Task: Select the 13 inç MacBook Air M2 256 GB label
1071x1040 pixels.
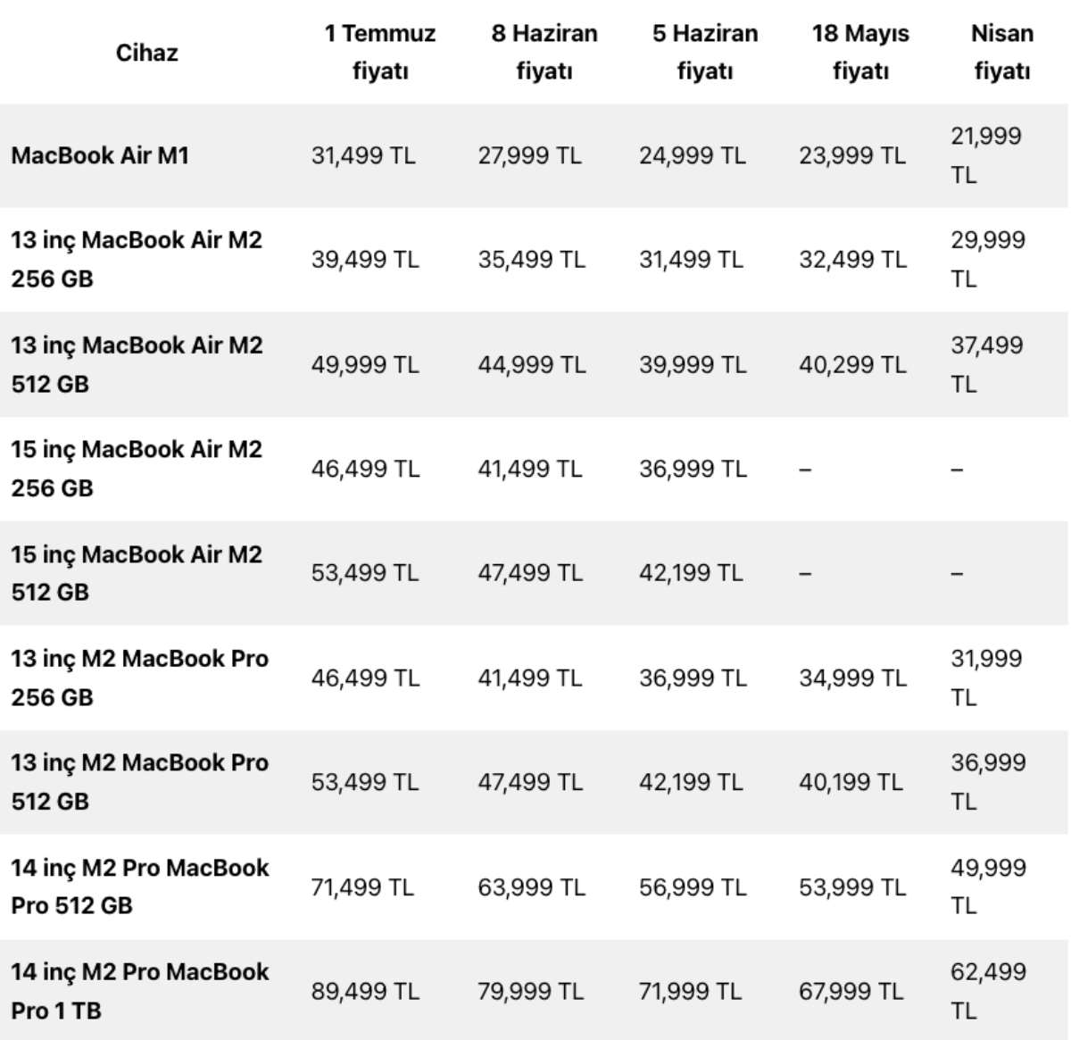Action: point(137,260)
